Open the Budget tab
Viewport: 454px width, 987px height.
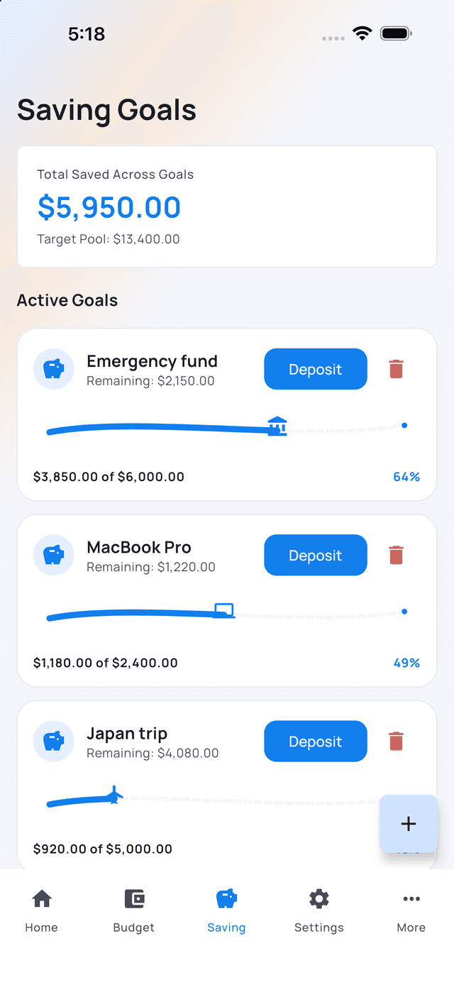(134, 911)
